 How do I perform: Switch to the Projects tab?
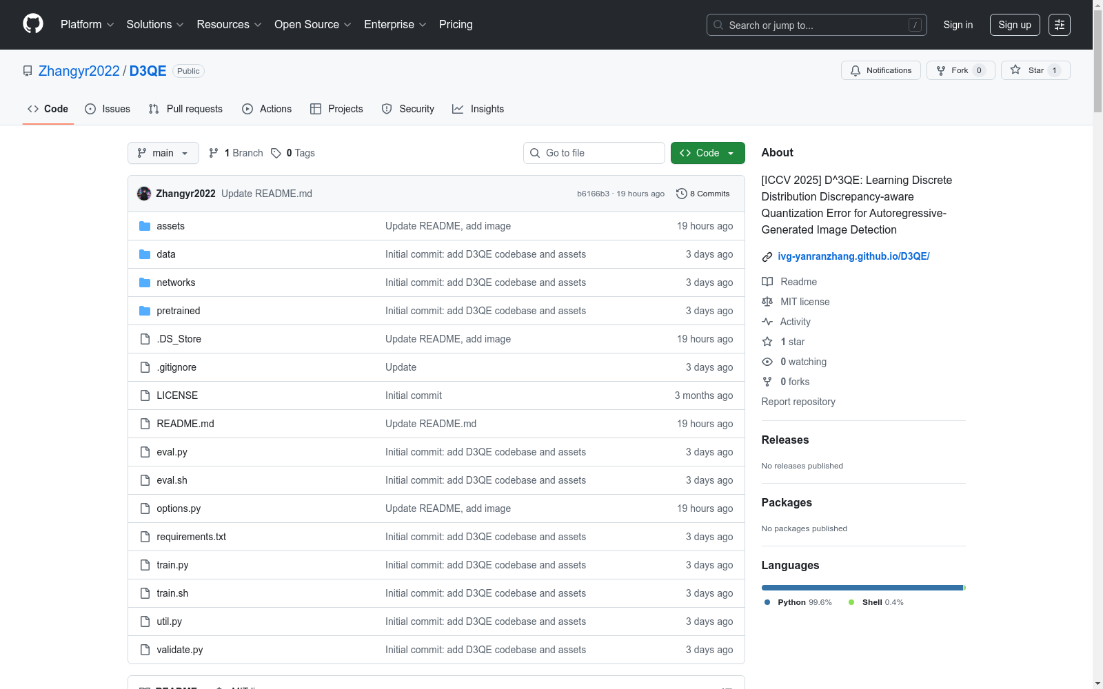(x=336, y=109)
